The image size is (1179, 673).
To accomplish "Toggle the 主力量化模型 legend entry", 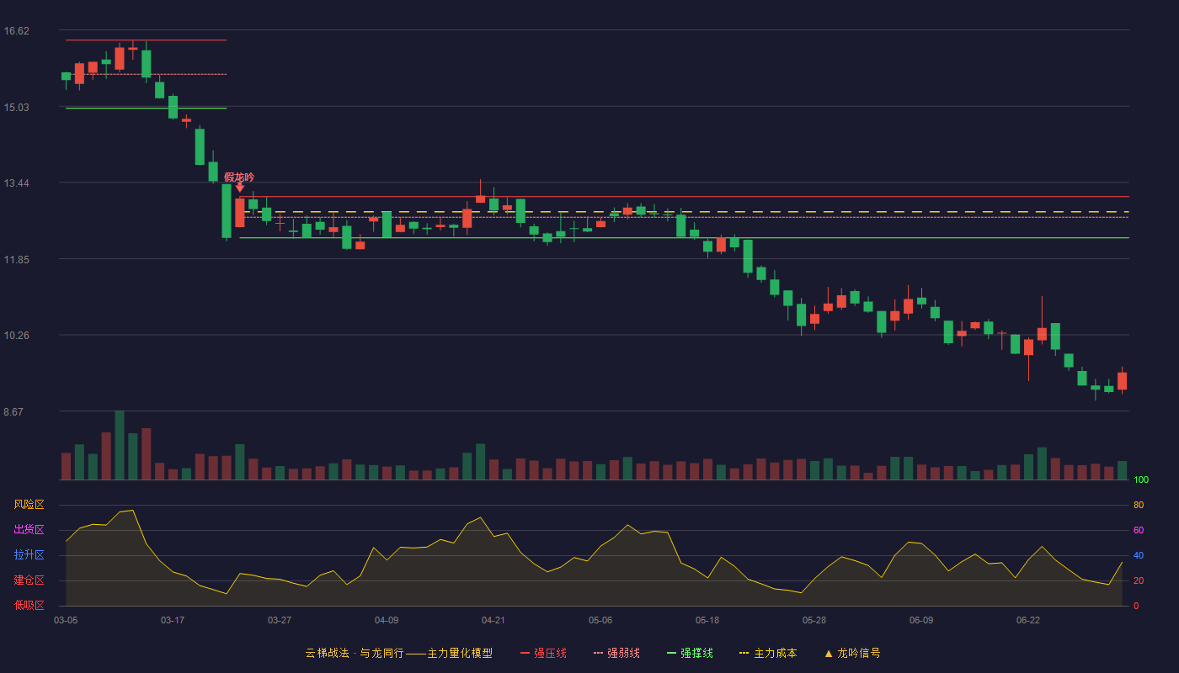I will coord(398,653).
